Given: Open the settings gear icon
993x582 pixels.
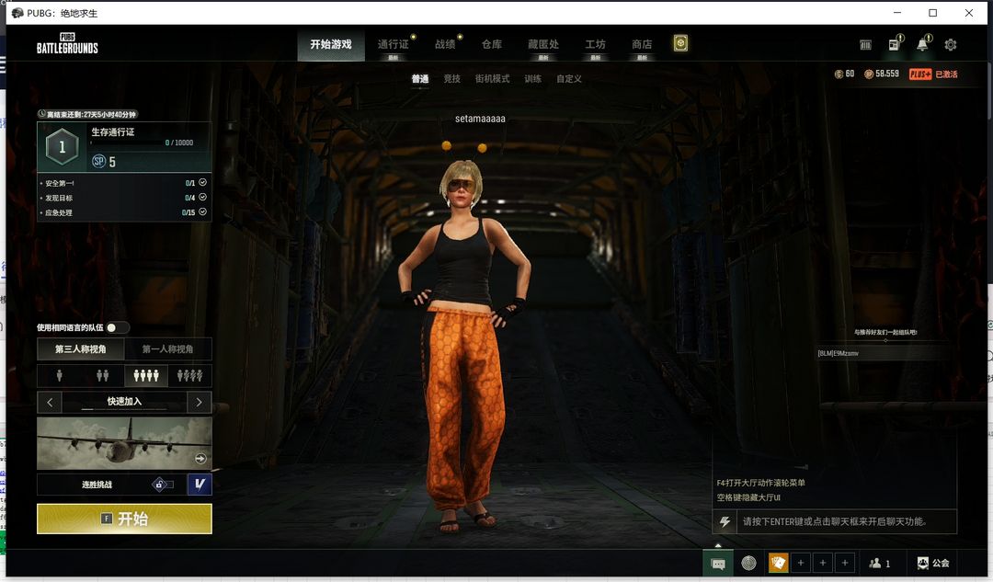Looking at the screenshot, I should click(x=951, y=44).
